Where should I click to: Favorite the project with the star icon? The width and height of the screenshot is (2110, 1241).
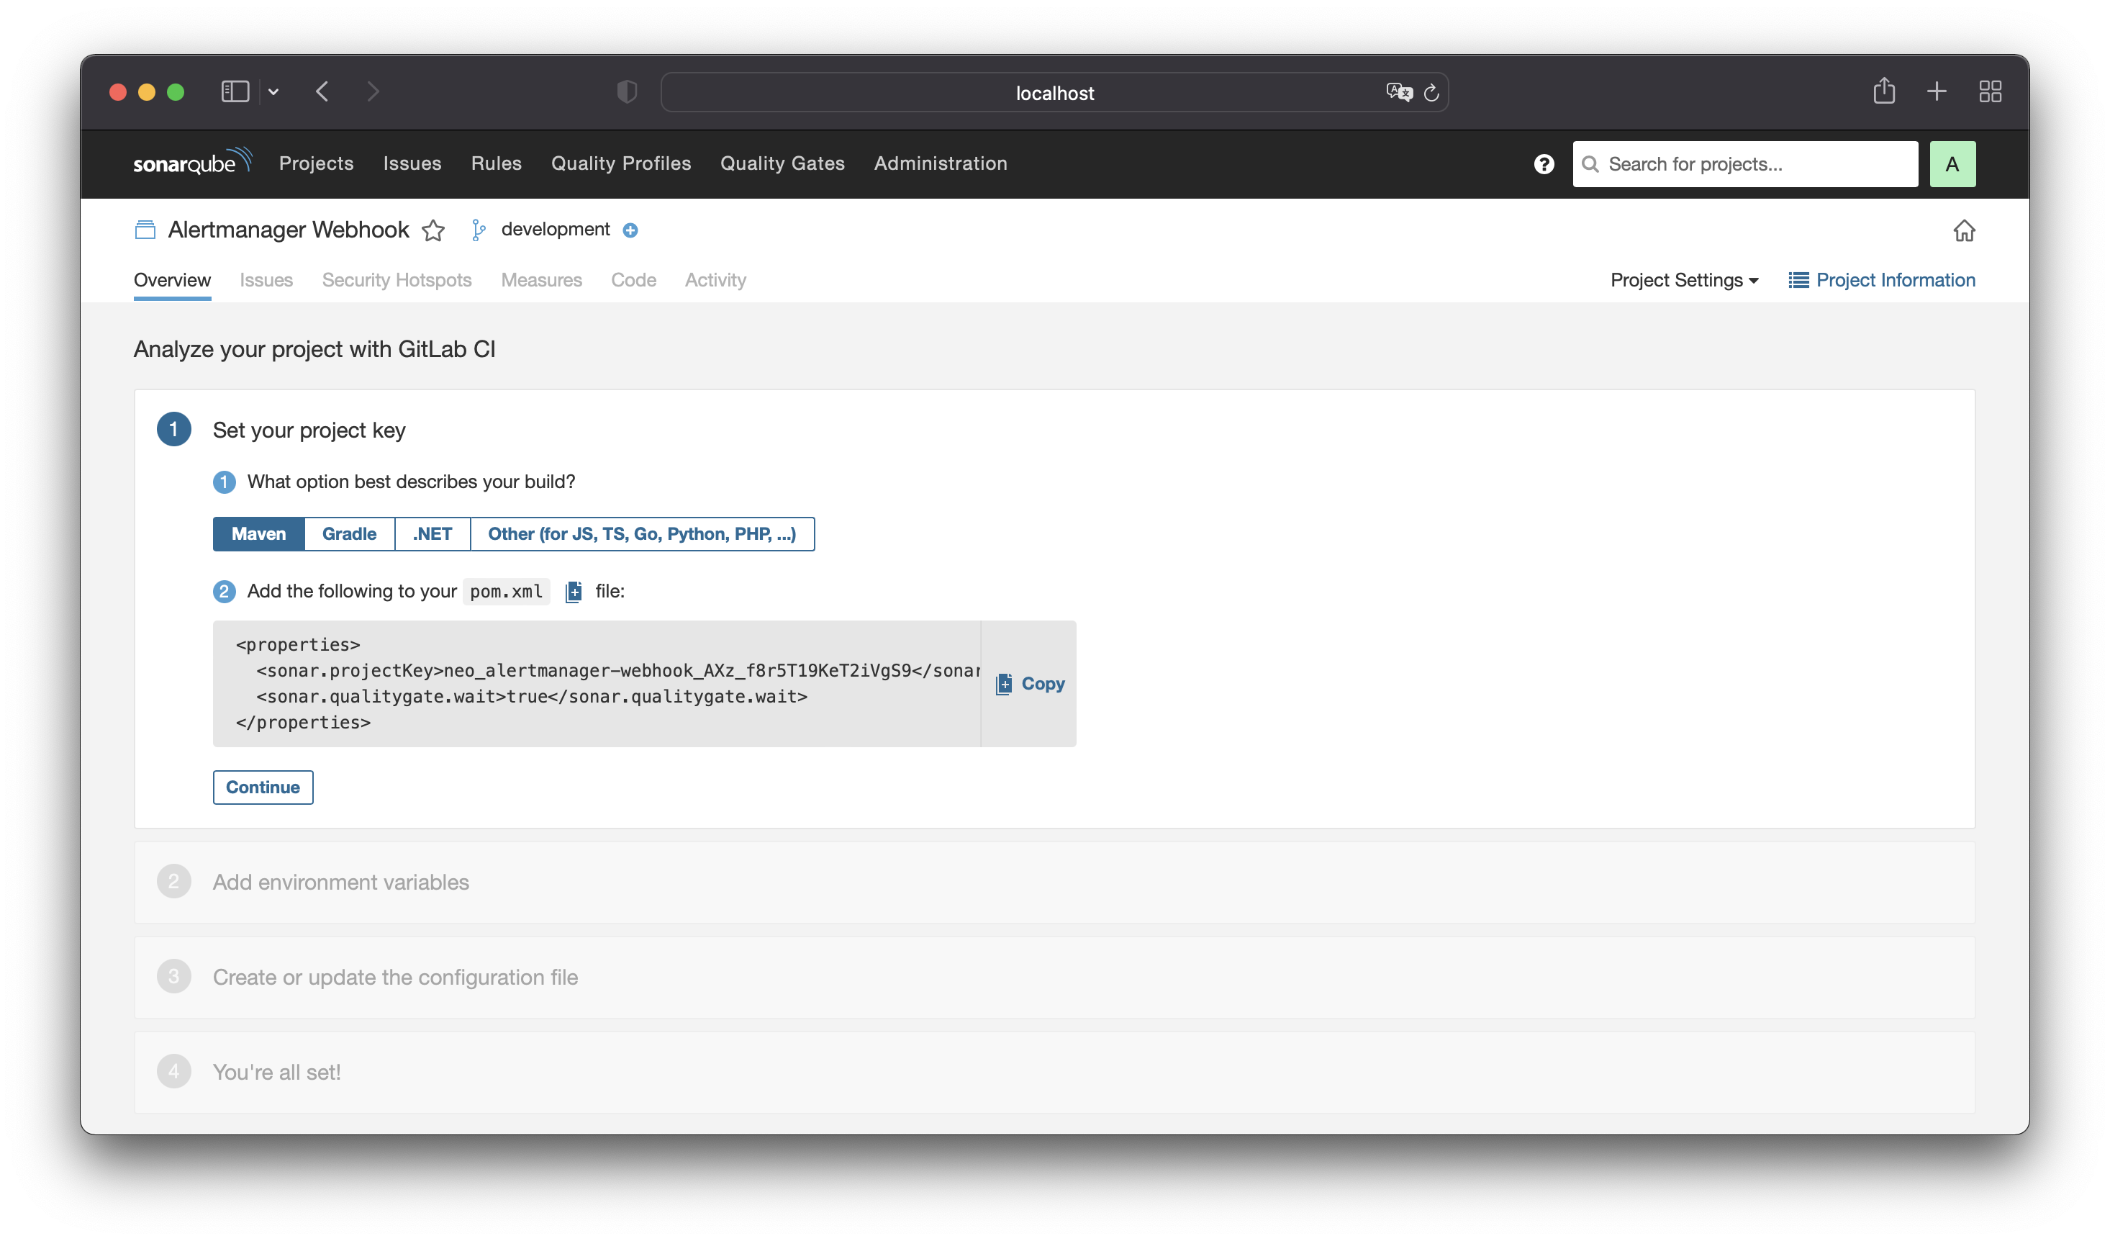433,230
